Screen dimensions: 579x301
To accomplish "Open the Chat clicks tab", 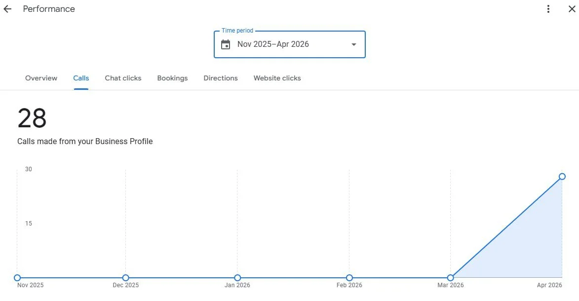I will pyautogui.click(x=123, y=78).
